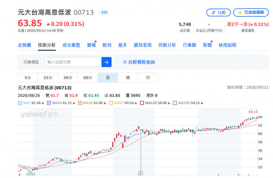Enable the MA60 moving average line

point(111,103)
